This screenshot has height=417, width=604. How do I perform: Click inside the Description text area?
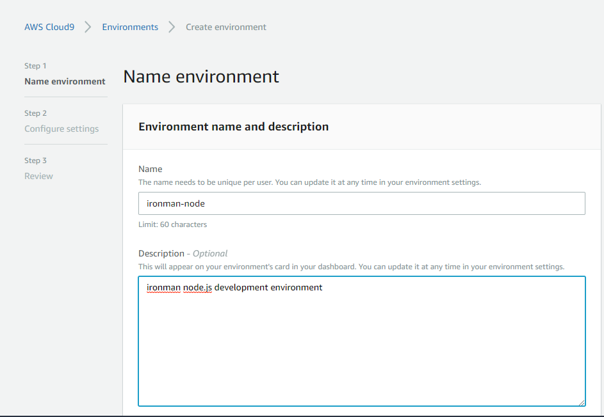pyautogui.click(x=361, y=345)
